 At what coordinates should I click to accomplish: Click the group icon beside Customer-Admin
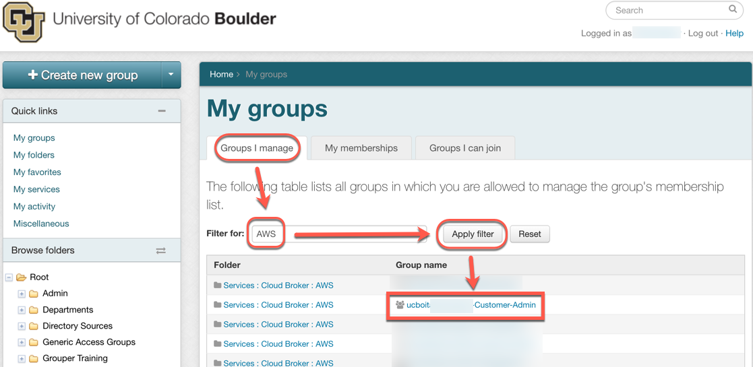coord(400,304)
